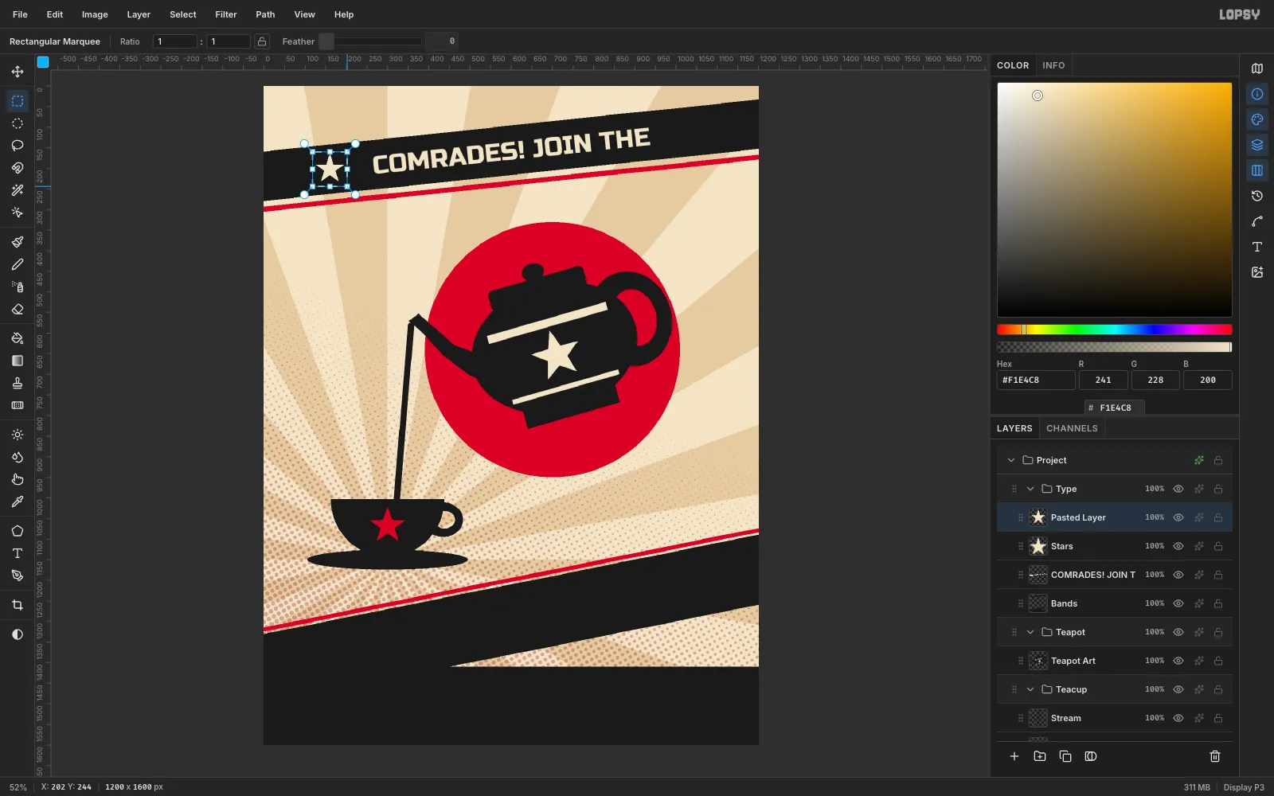
Task: Select the Magnetic Lasso tool
Action: 18,168
